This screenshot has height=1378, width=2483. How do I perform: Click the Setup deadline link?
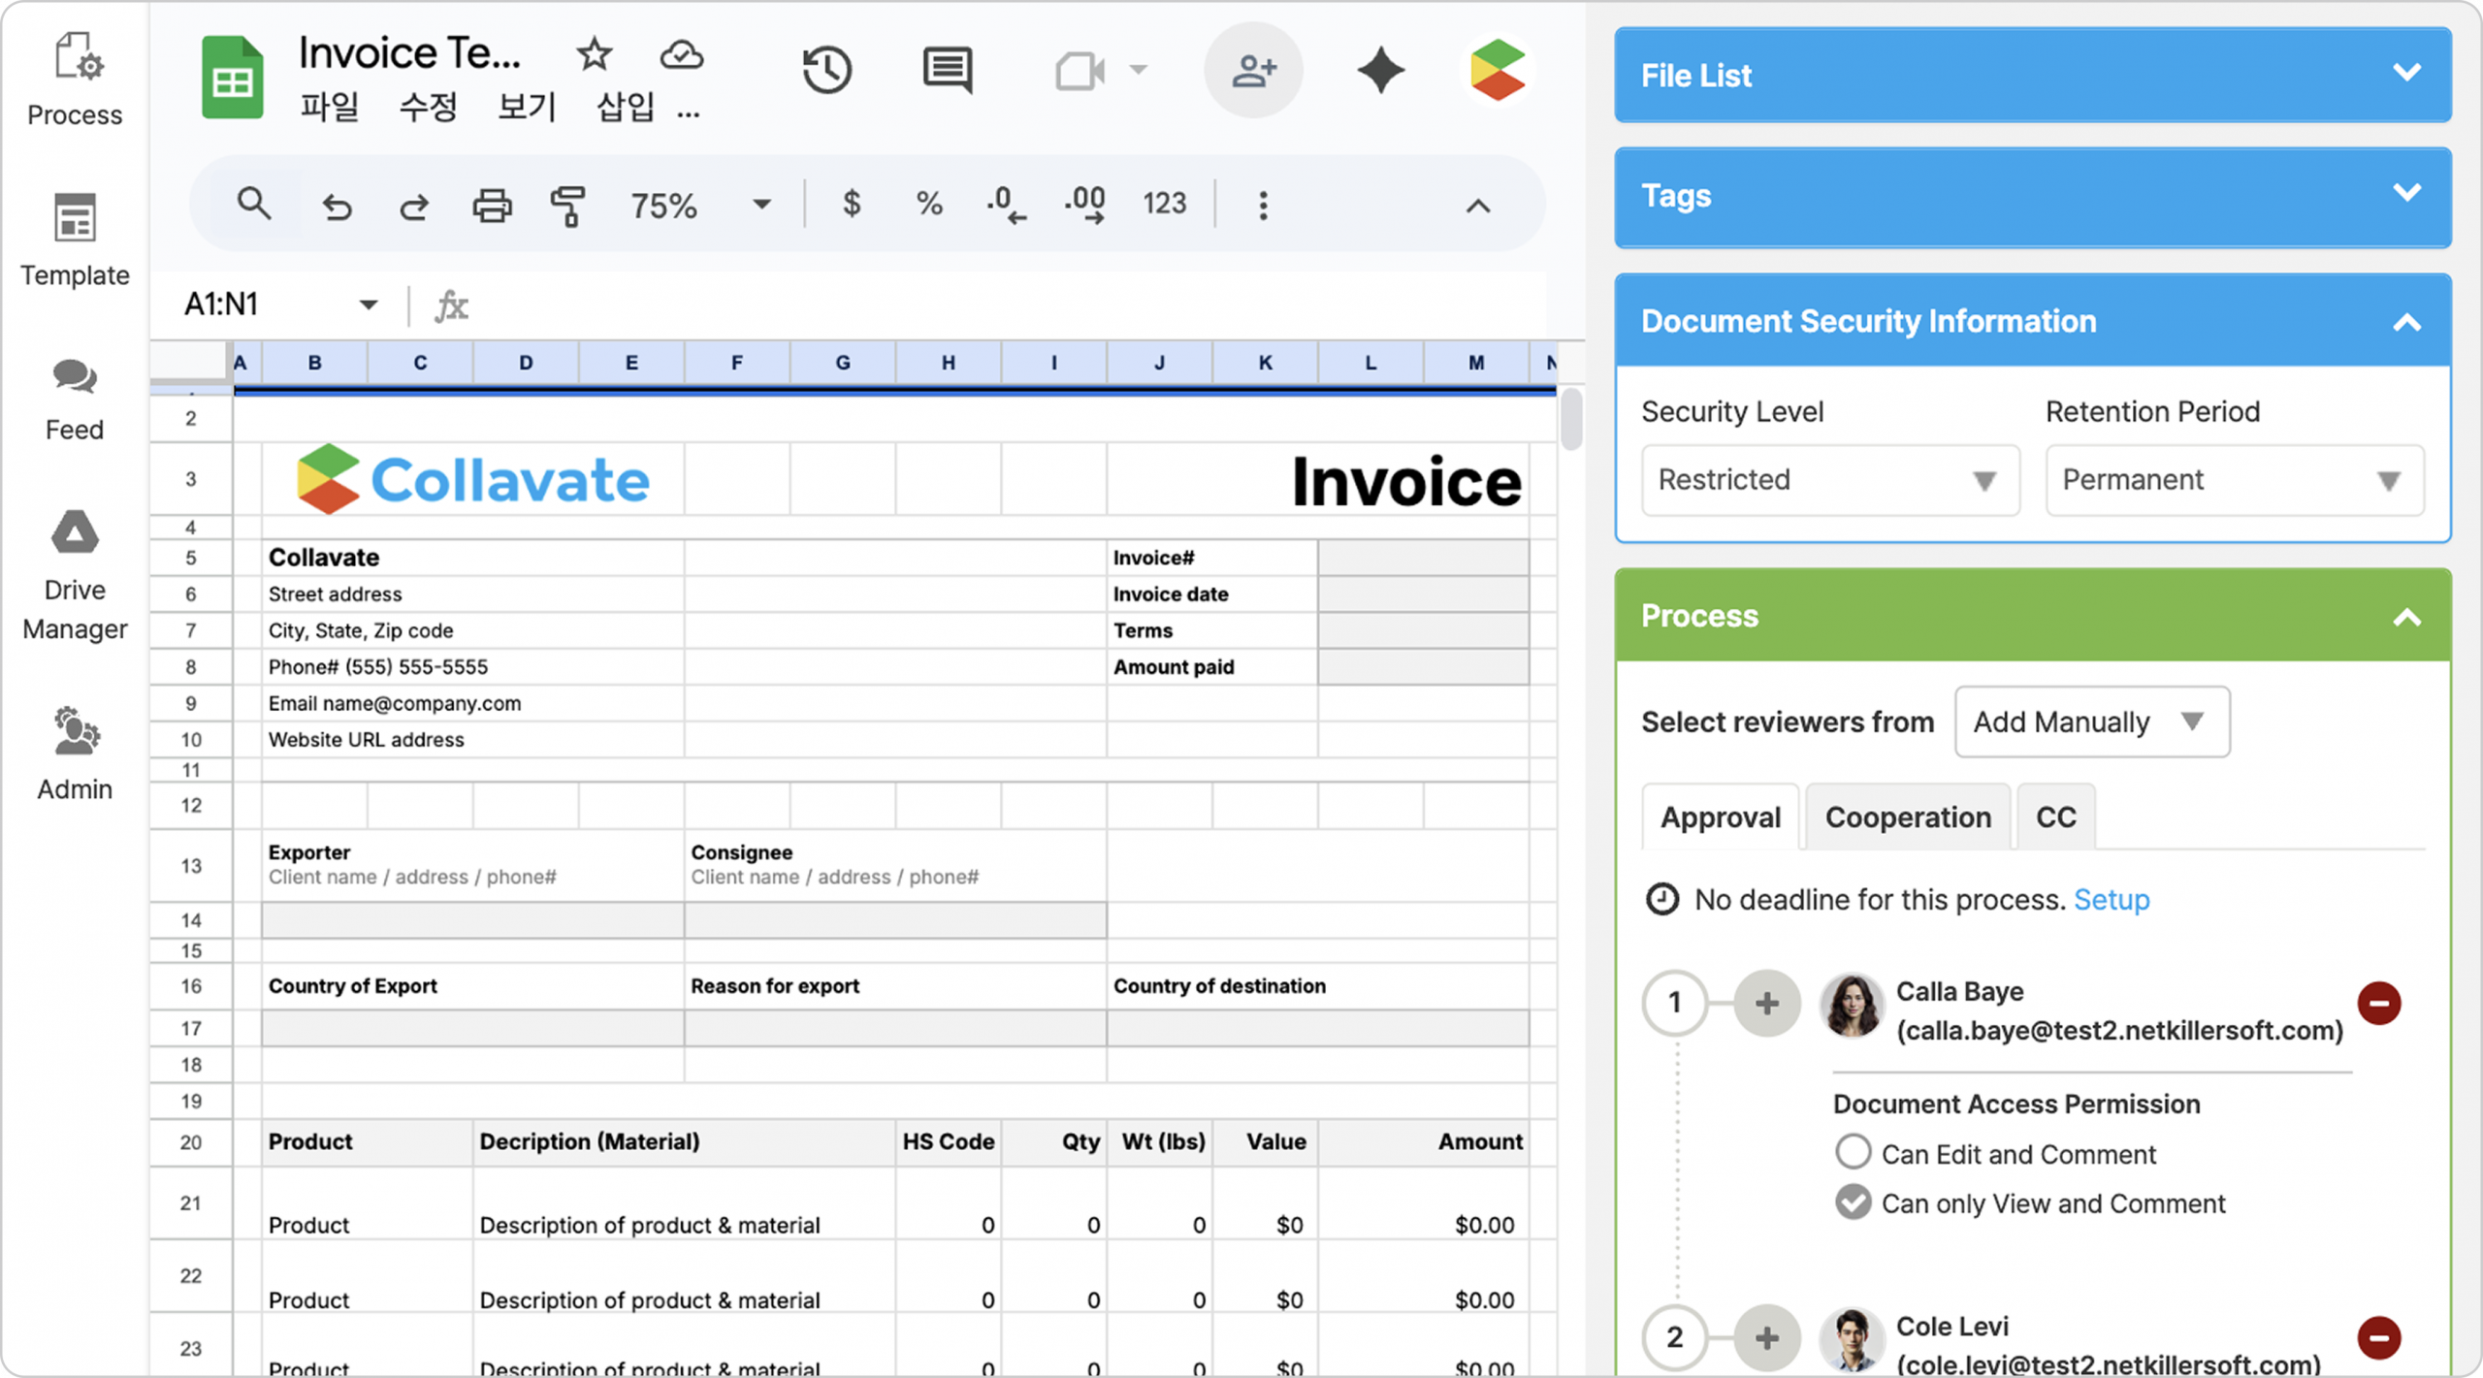[2112, 900]
